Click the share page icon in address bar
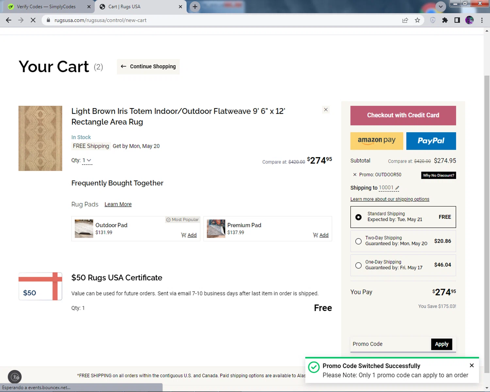 [x=405, y=20]
